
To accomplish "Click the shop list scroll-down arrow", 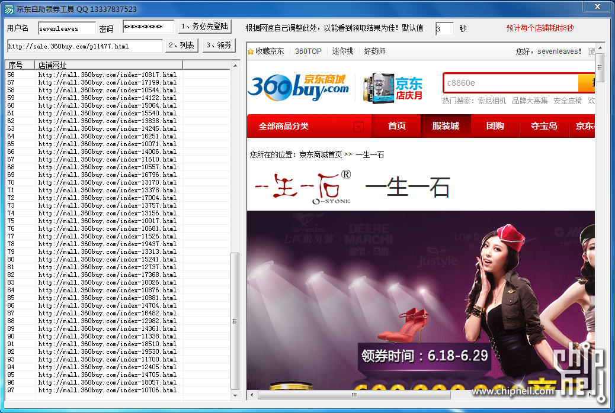I will (235, 396).
